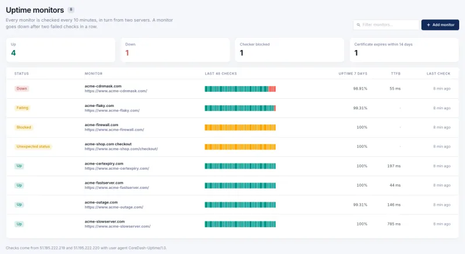465x254 pixels.
Task: Open the acme-outage.com monitor
Action: (101, 202)
